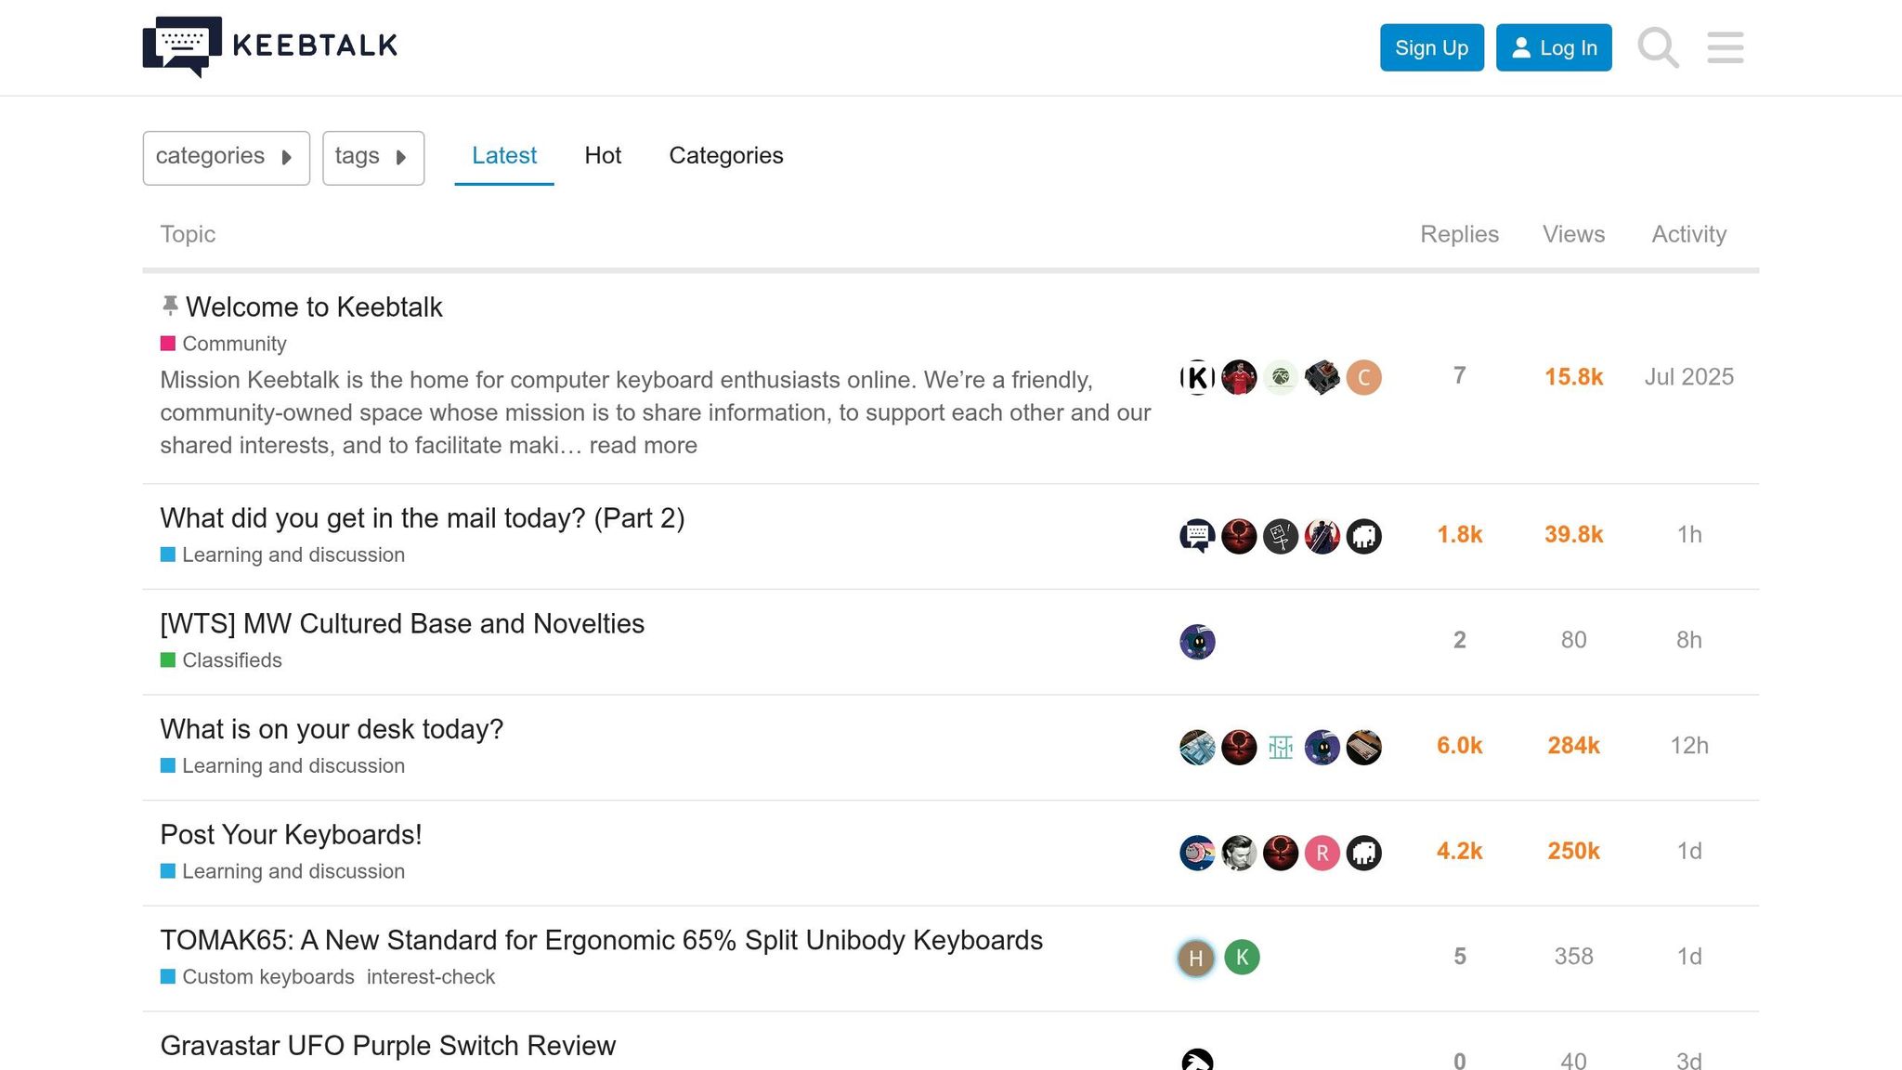Click the Nyan cat avatar in Post Your Keyboards row
Image resolution: width=1902 pixels, height=1070 pixels.
(1197, 853)
